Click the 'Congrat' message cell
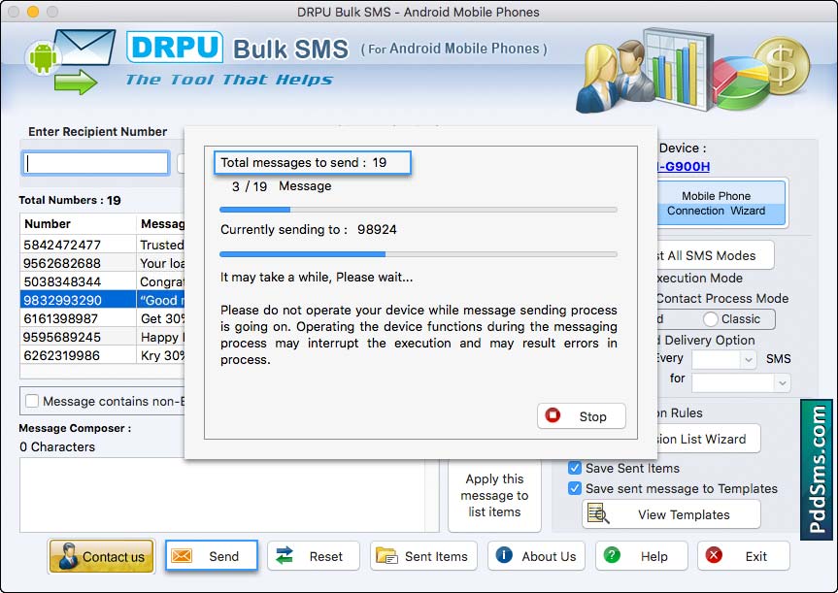838x593 pixels. (161, 281)
